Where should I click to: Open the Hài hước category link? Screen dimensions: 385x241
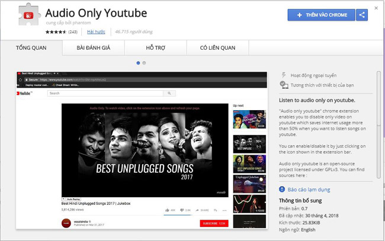(96, 31)
